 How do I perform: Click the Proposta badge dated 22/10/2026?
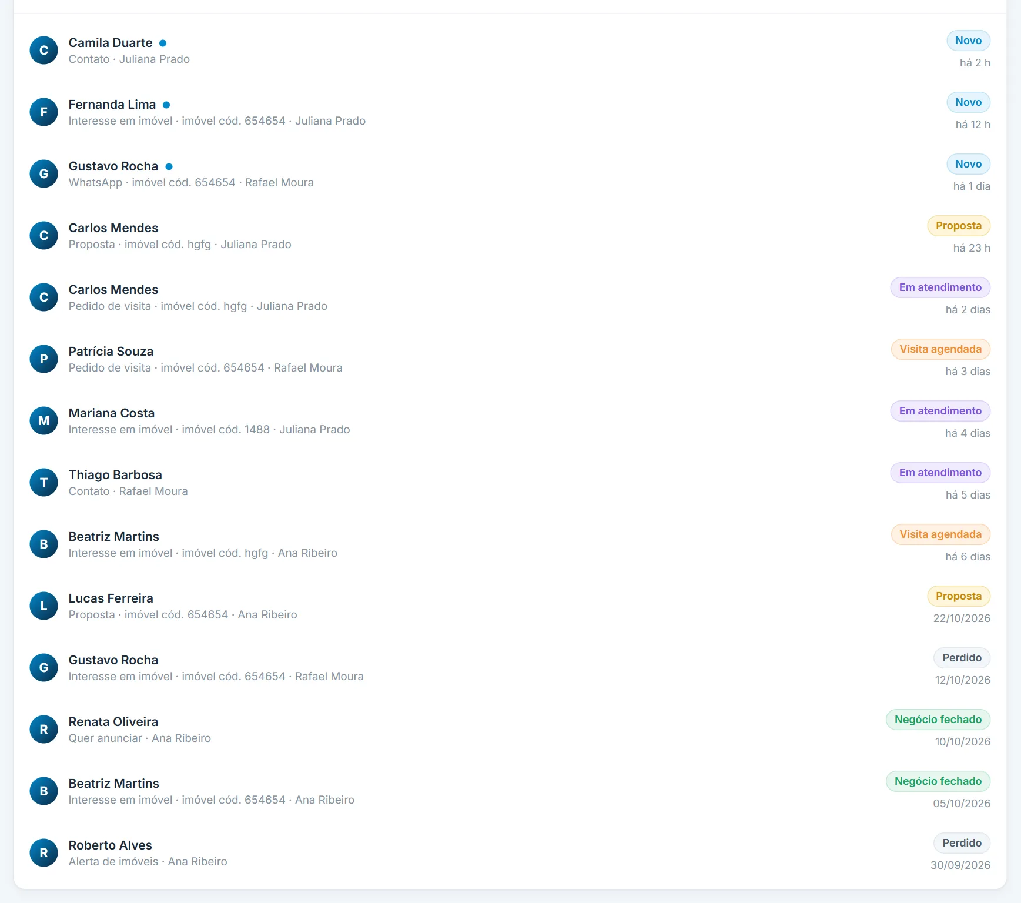click(x=959, y=596)
